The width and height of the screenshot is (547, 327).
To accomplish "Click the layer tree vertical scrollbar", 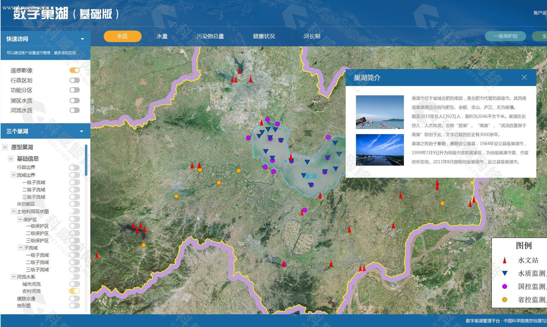I will [x=86, y=160].
